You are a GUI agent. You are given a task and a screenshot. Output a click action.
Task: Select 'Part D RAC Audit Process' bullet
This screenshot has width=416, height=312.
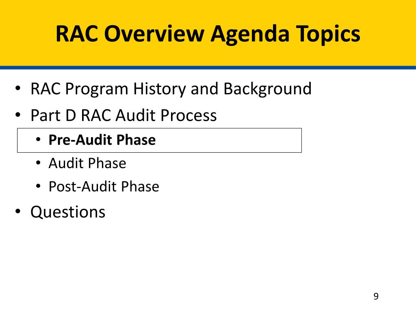click(x=123, y=115)
